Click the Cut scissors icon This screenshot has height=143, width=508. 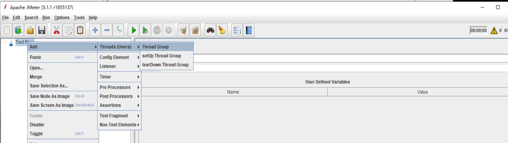pos(56,30)
